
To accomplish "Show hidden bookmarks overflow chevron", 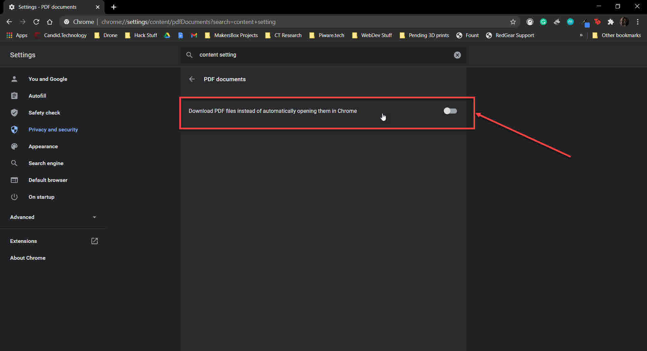I will (x=581, y=35).
